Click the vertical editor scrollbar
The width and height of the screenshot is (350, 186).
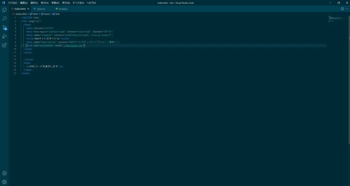point(349,80)
